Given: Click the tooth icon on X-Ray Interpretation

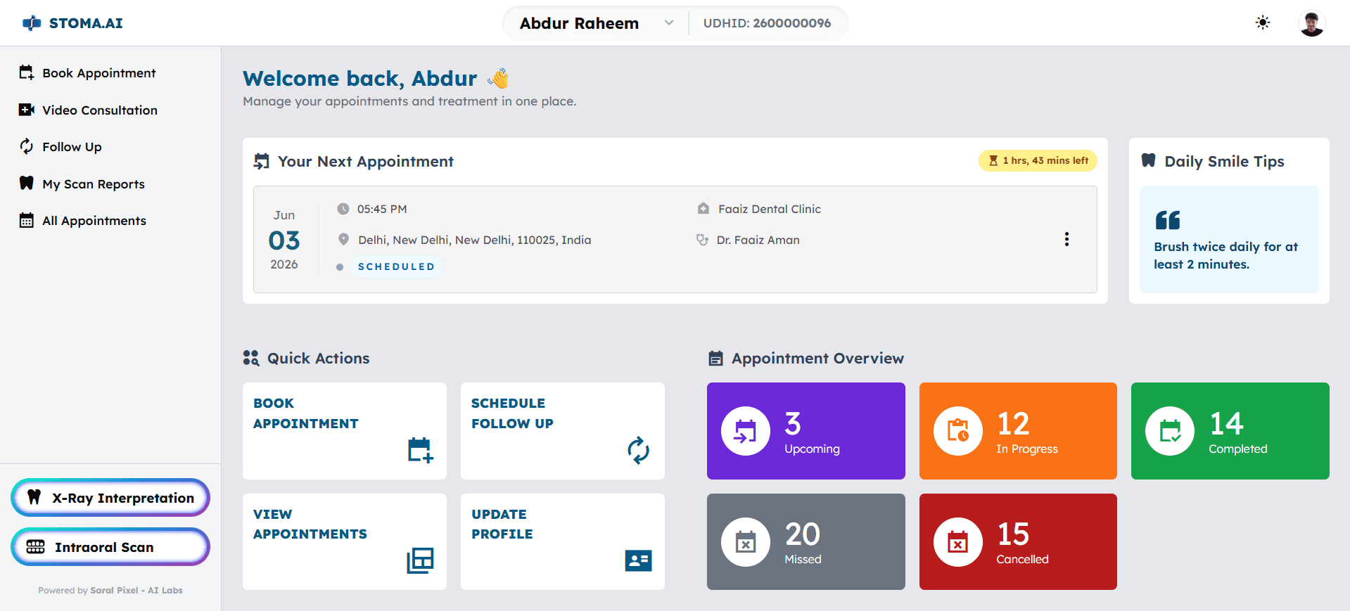Looking at the screenshot, I should (x=34, y=497).
